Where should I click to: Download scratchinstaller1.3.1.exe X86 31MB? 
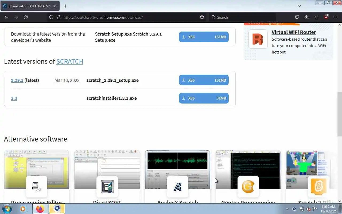point(204,98)
